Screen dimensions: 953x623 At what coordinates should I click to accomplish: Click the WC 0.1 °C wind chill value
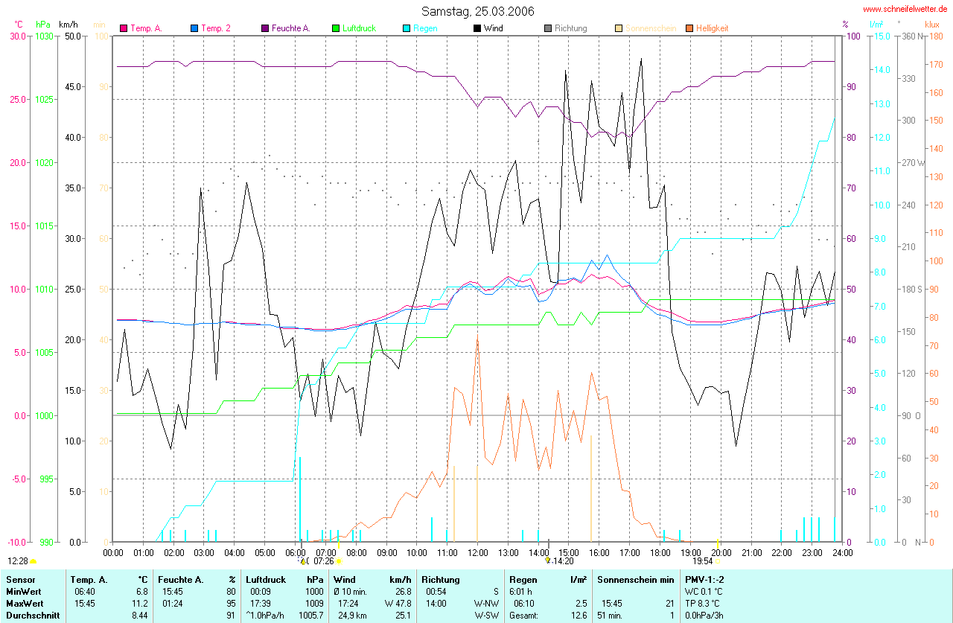click(x=704, y=592)
